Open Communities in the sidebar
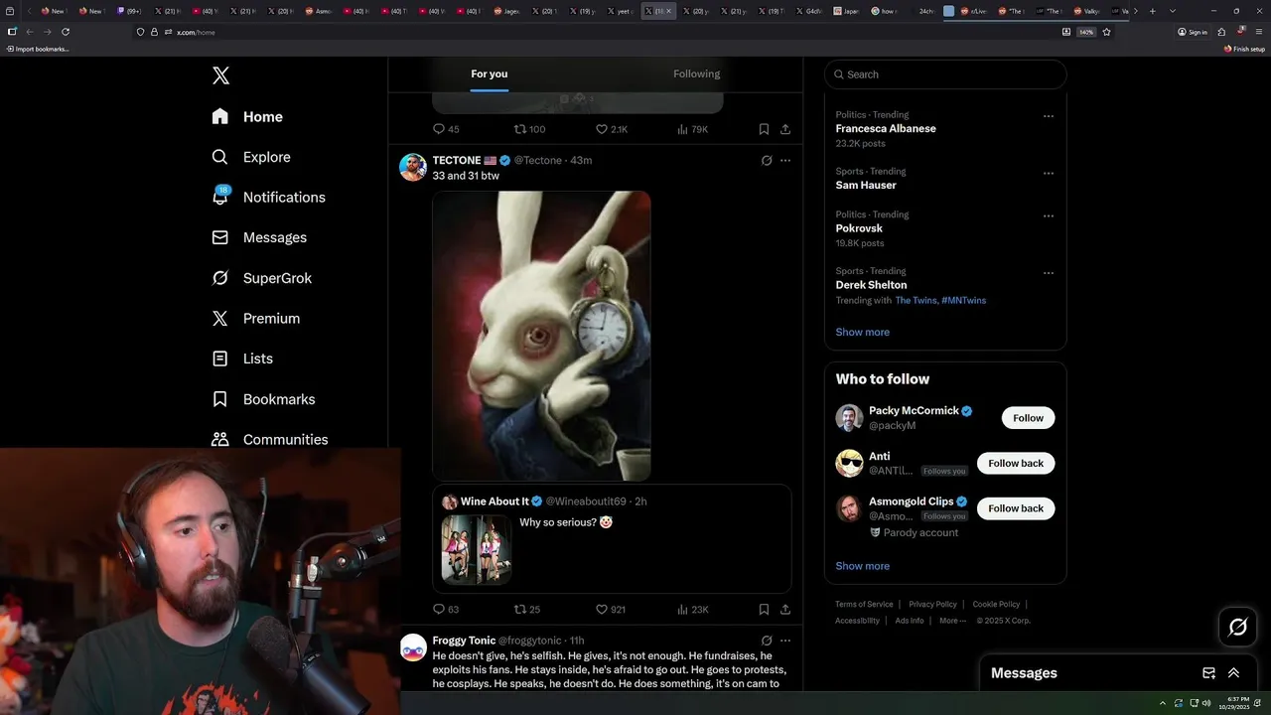 click(269, 439)
